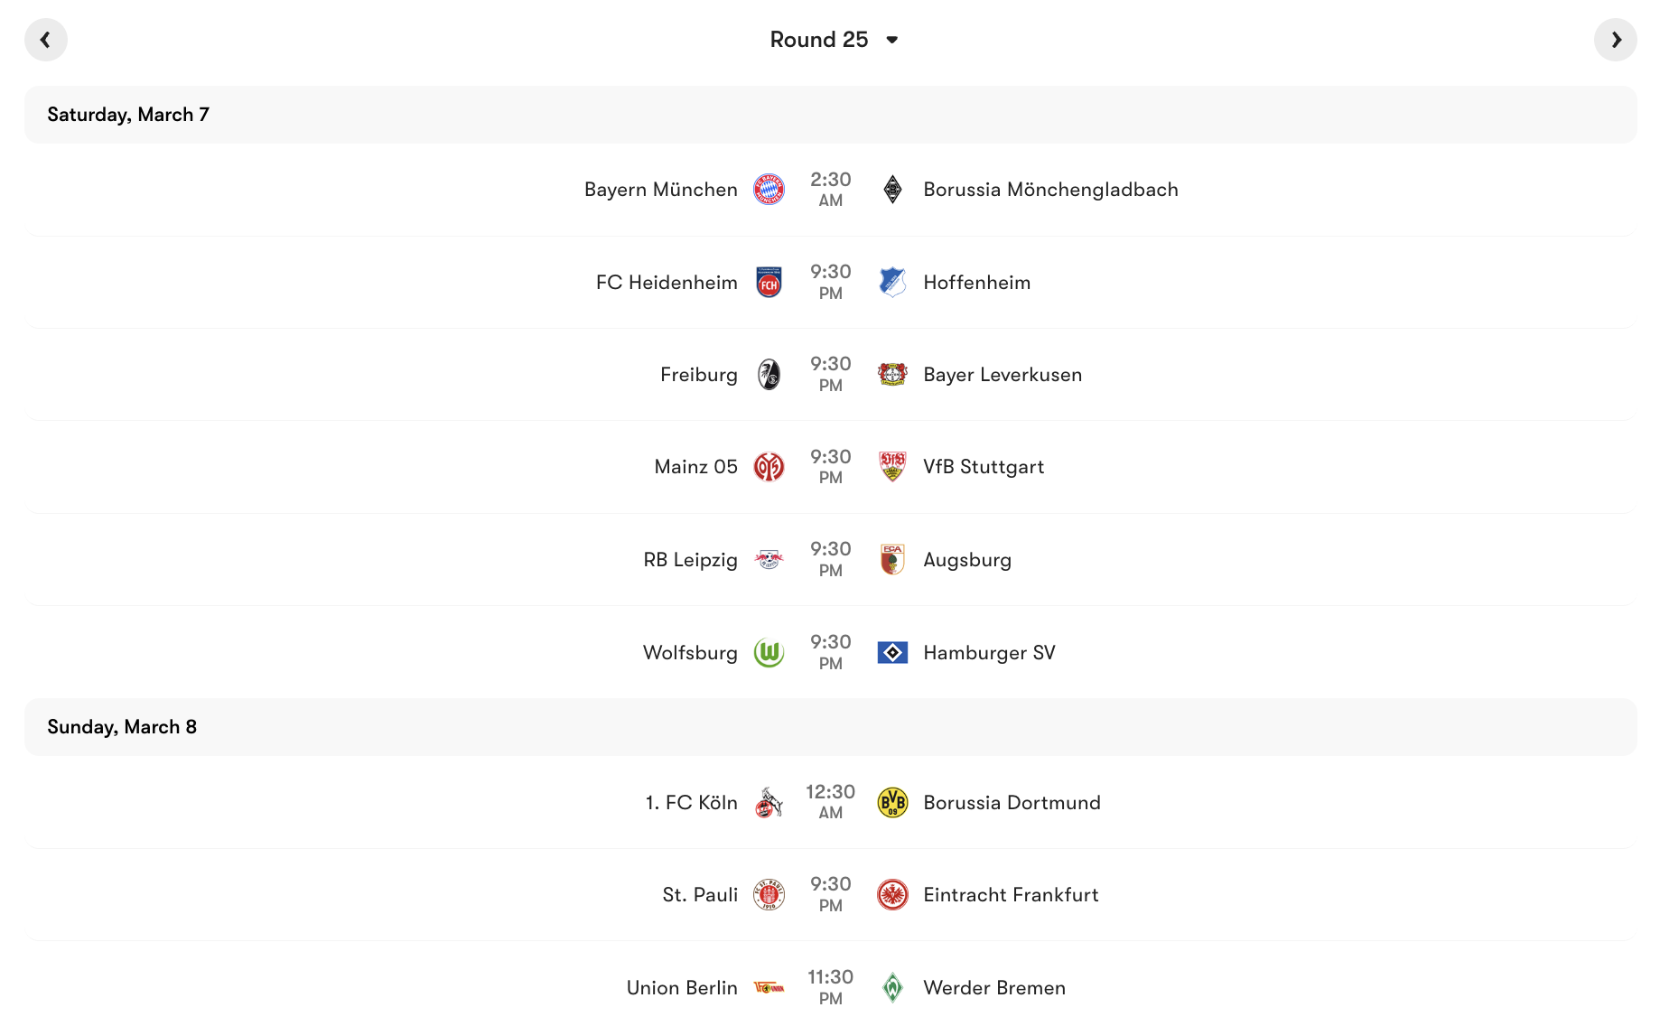Open the 1. FC Köln vs Dortmund fixture
1660x1026 pixels.
[830, 802]
